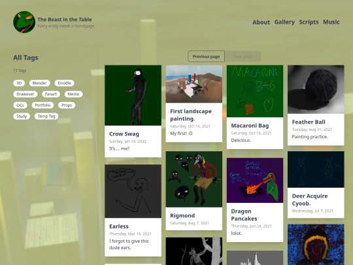The height and width of the screenshot is (265, 353).
Task: Select the Temp Tag pill
Action: tap(46, 116)
